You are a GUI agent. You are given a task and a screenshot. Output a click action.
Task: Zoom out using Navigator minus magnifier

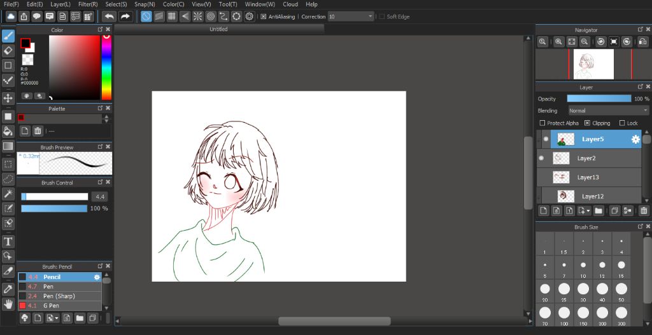[585, 41]
